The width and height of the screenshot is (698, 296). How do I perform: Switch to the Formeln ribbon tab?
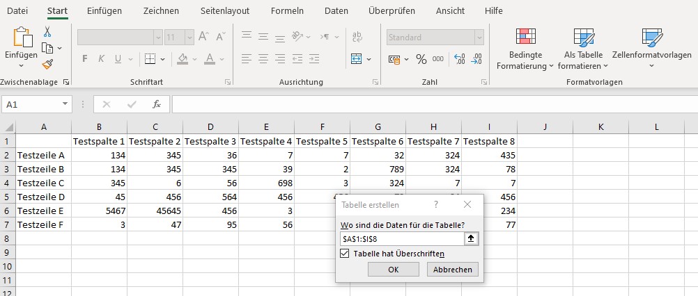[x=286, y=10]
